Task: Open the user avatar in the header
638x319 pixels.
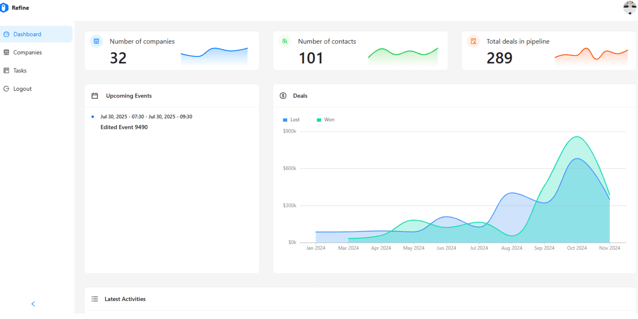Action: (x=630, y=7)
